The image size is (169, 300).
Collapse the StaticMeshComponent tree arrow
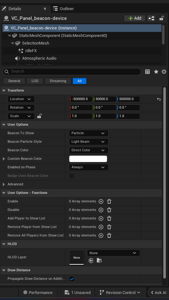coord(9,36)
